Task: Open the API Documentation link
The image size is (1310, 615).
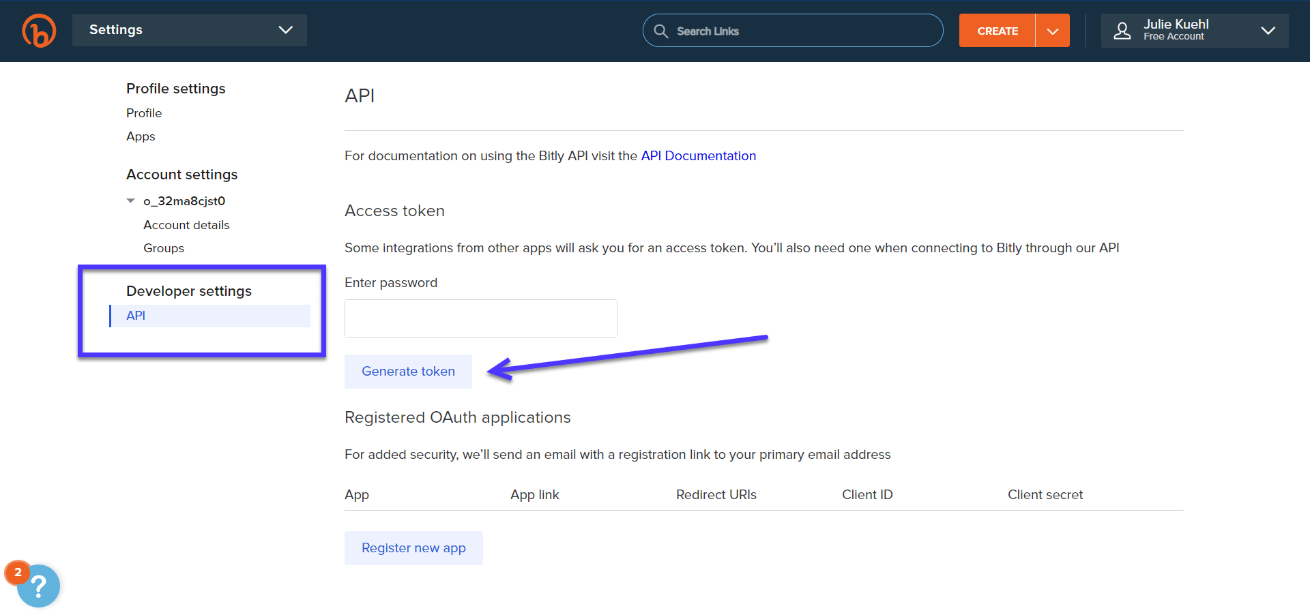Action: click(x=698, y=155)
